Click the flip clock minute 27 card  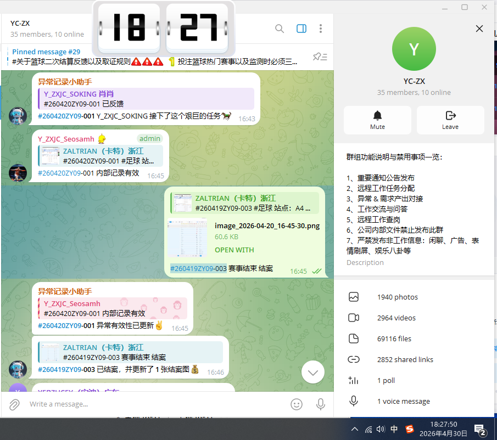click(197, 27)
